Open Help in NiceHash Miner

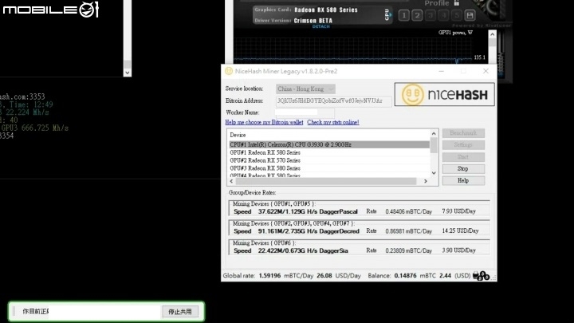(463, 180)
